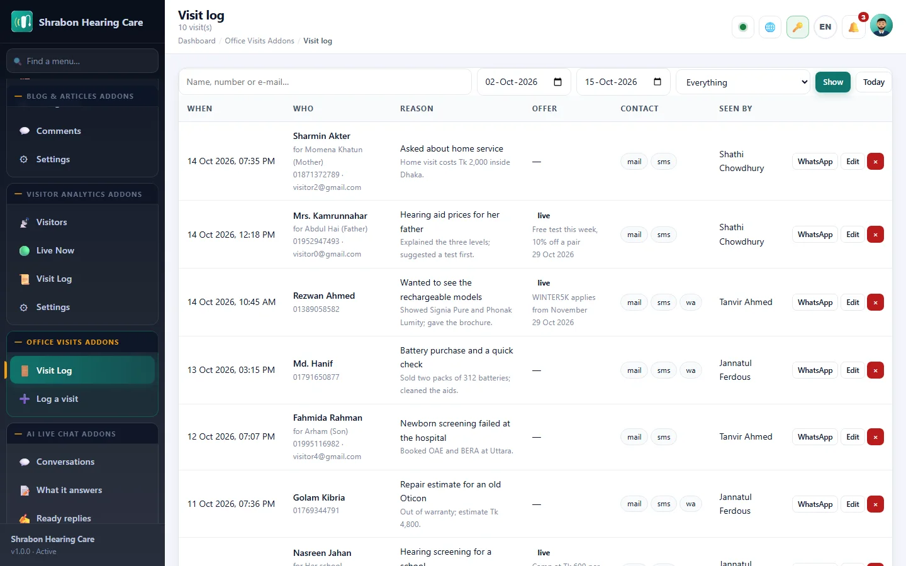The height and width of the screenshot is (566, 906).
Task: Open calendar picker on the 15-Oct-2026 date
Action: click(657, 82)
